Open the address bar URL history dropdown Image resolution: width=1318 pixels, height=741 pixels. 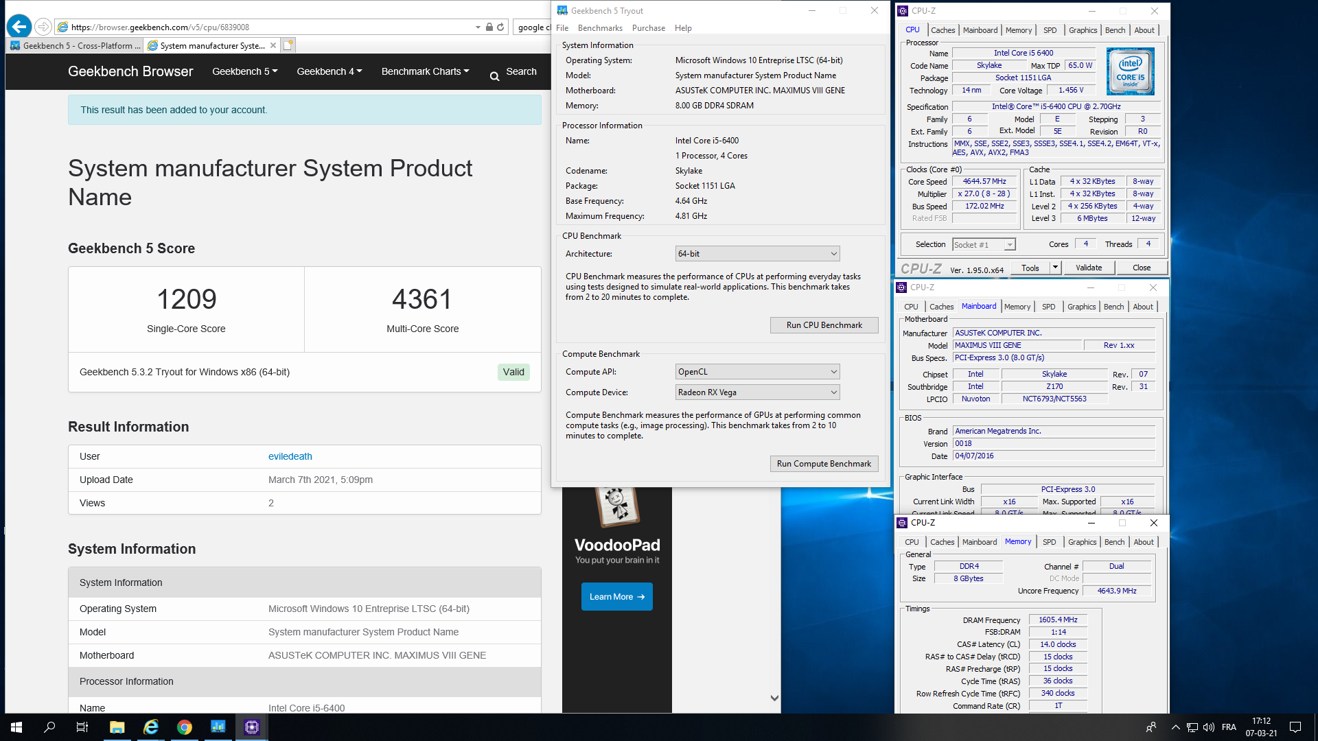478,27
